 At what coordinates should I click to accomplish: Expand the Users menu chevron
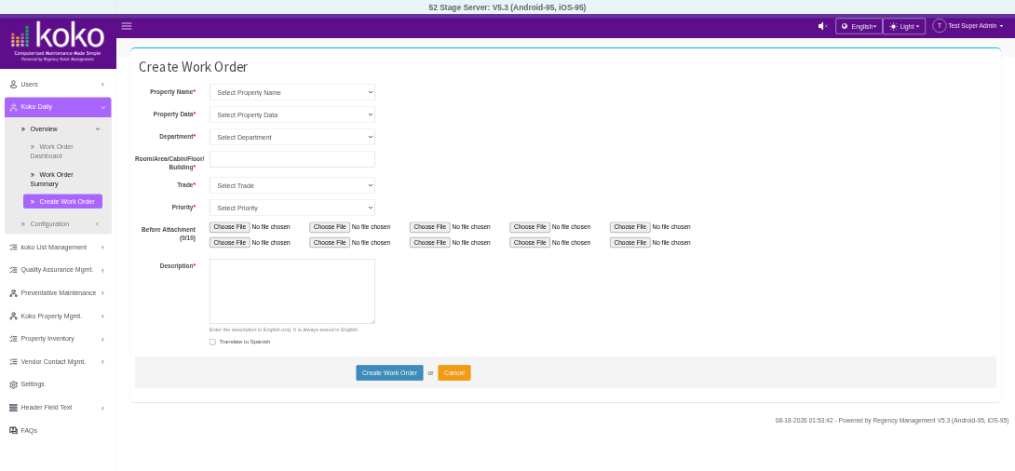(102, 85)
